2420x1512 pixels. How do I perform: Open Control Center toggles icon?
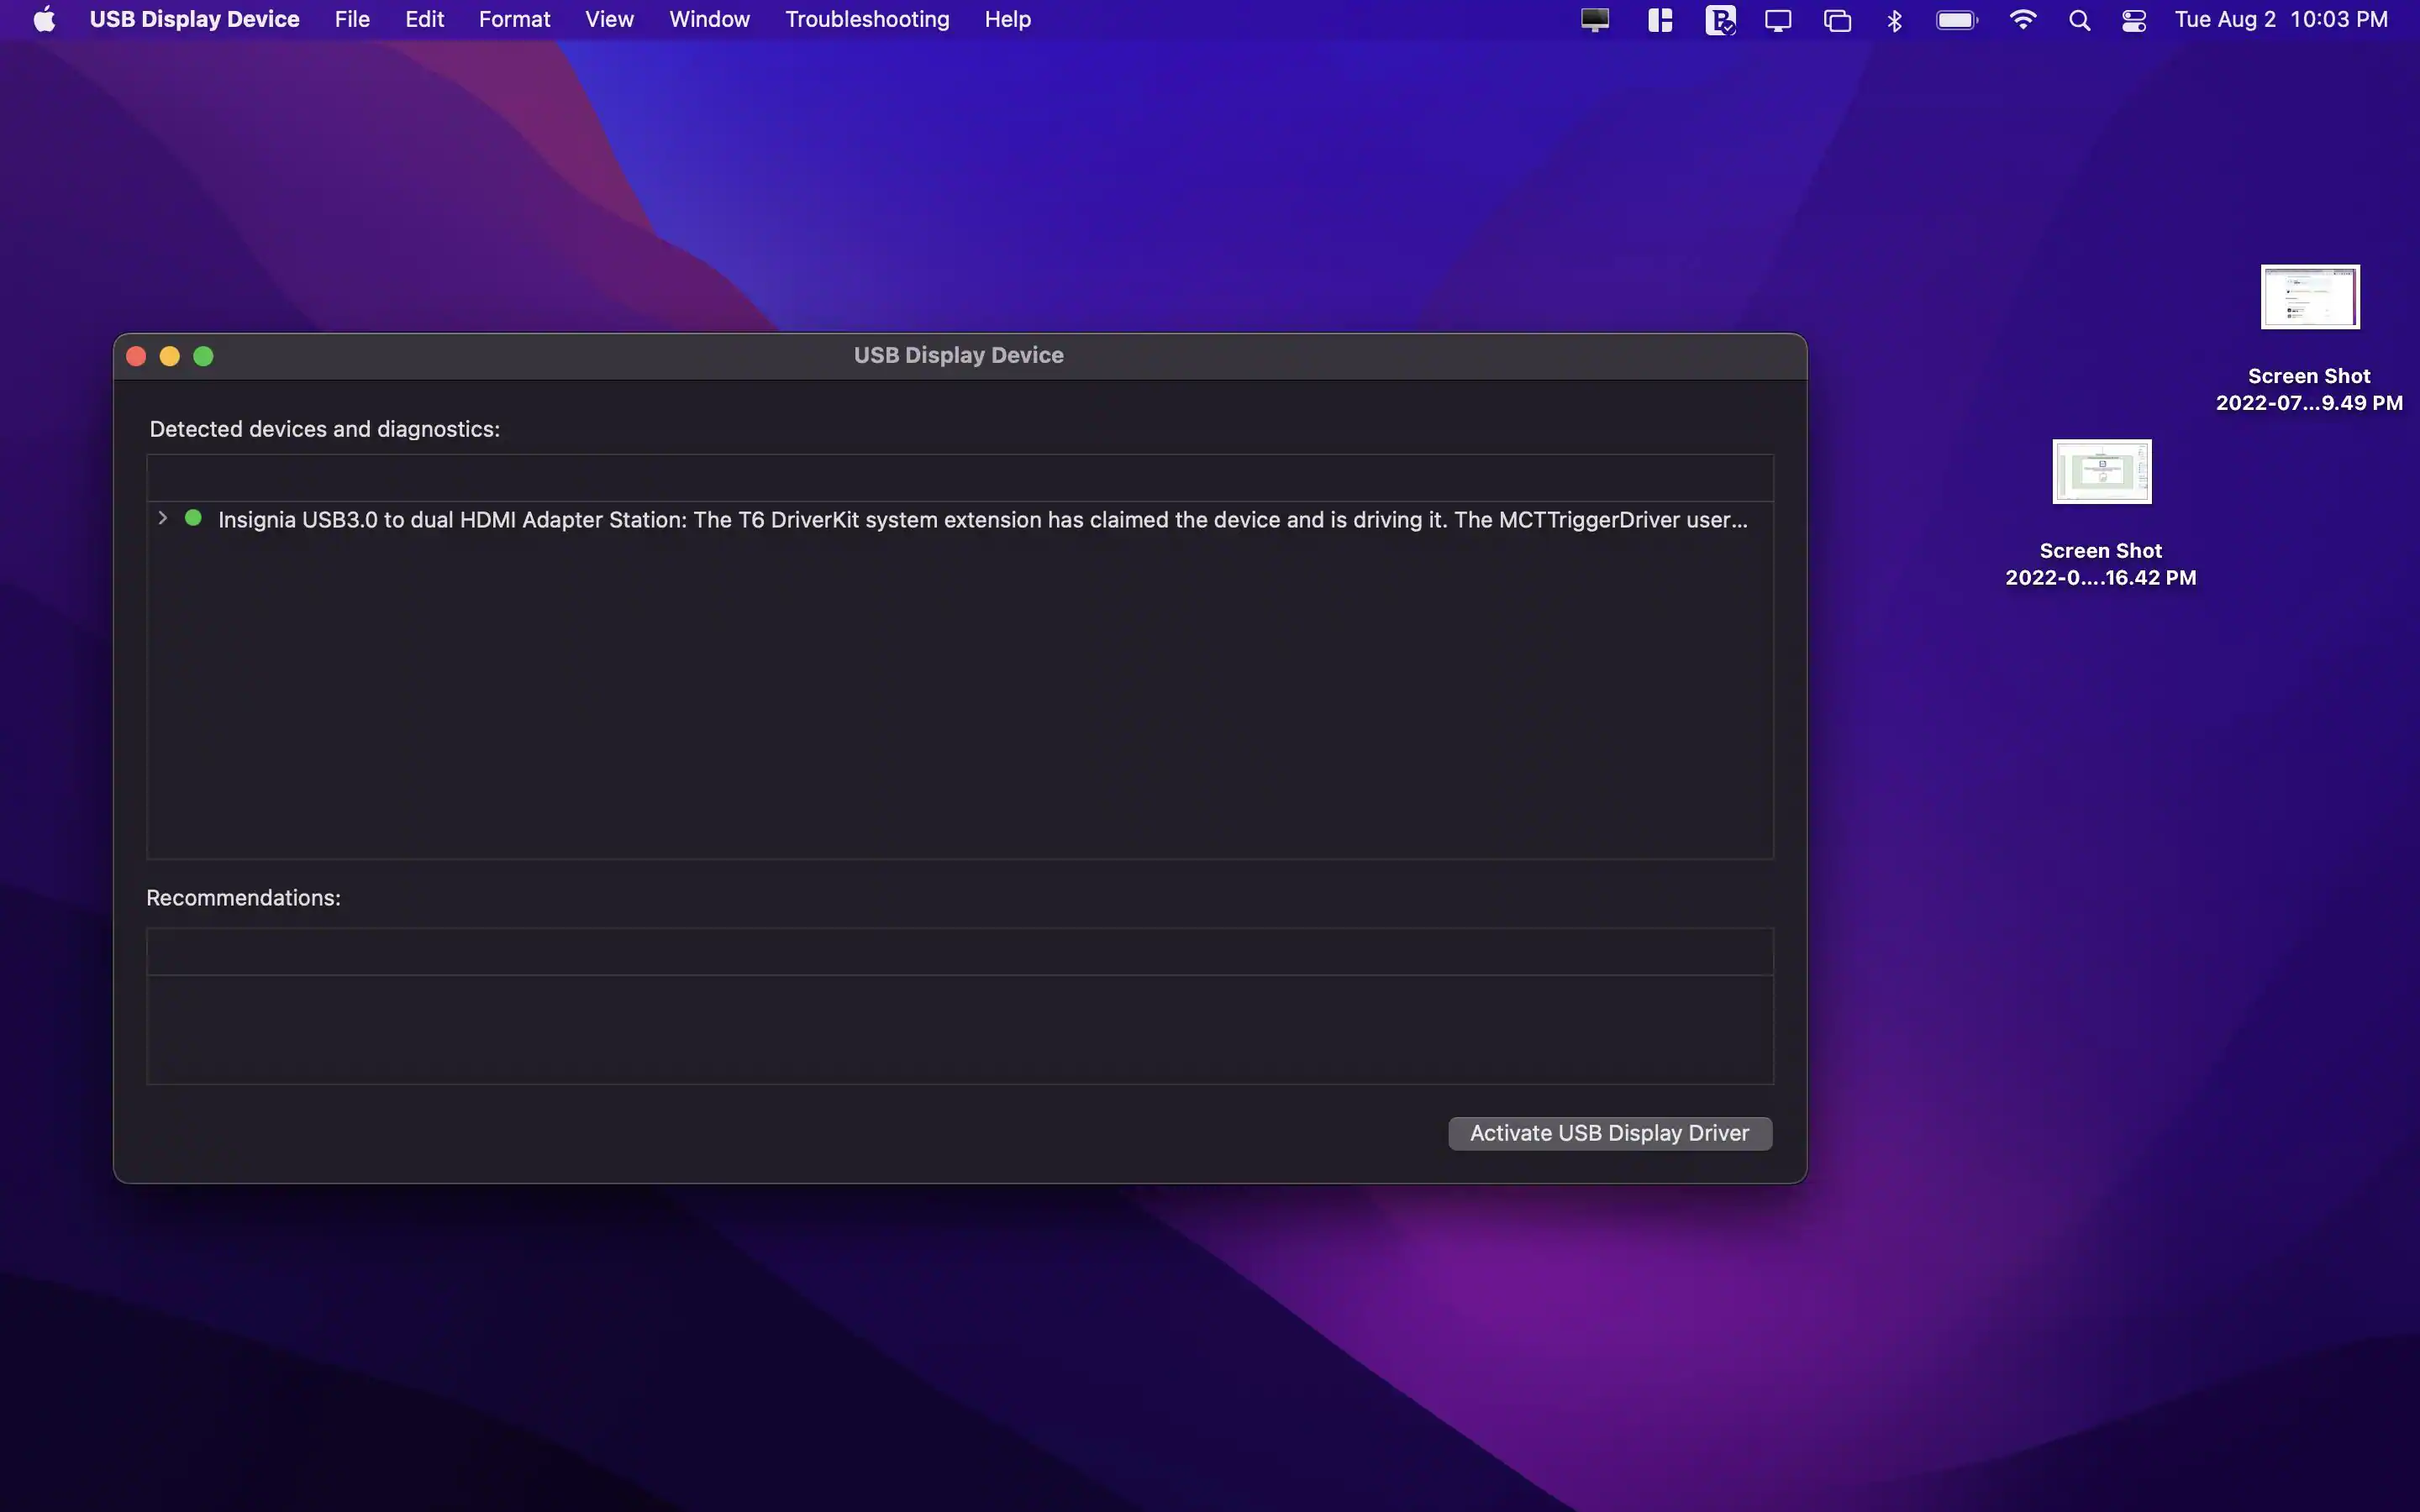click(2134, 20)
